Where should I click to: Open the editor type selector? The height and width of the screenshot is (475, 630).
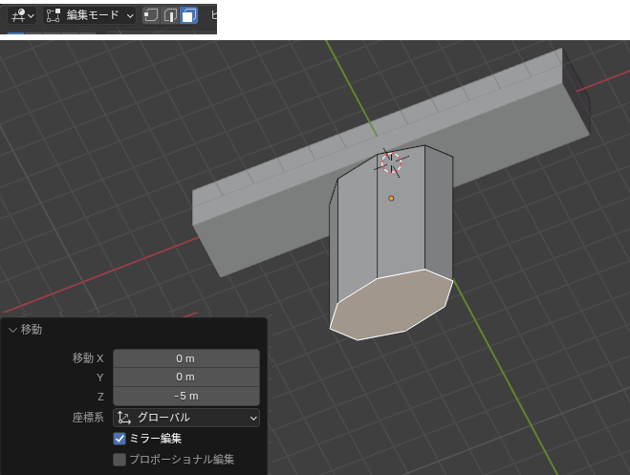point(22,15)
